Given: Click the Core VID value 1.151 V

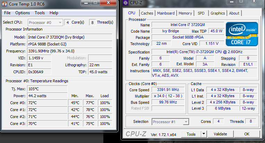Looking at the screenshot, I should point(212,43).
